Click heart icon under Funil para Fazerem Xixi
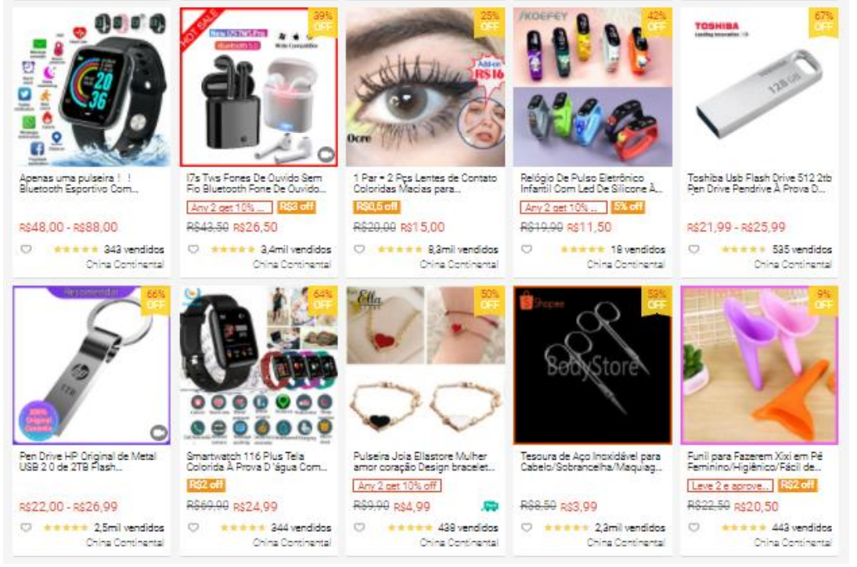 [x=693, y=528]
